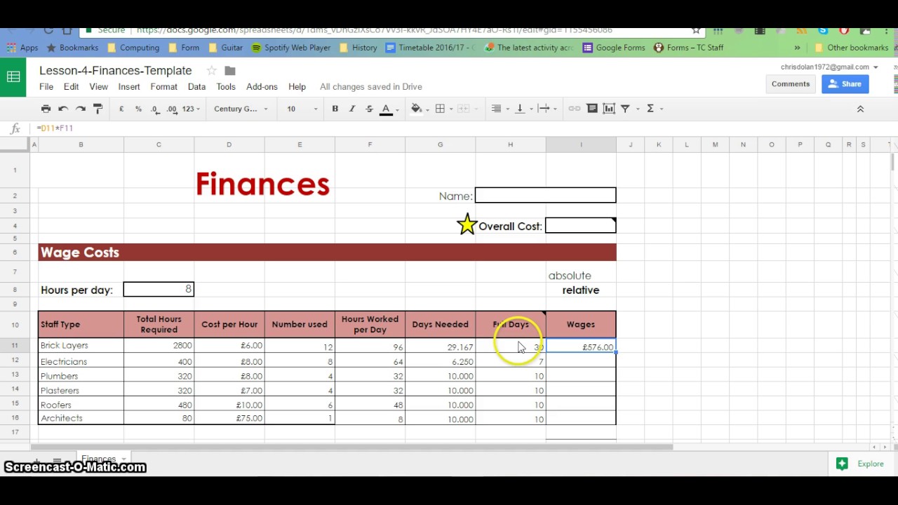
Task: Click Architects cost per hour £75.00
Action: (229, 419)
